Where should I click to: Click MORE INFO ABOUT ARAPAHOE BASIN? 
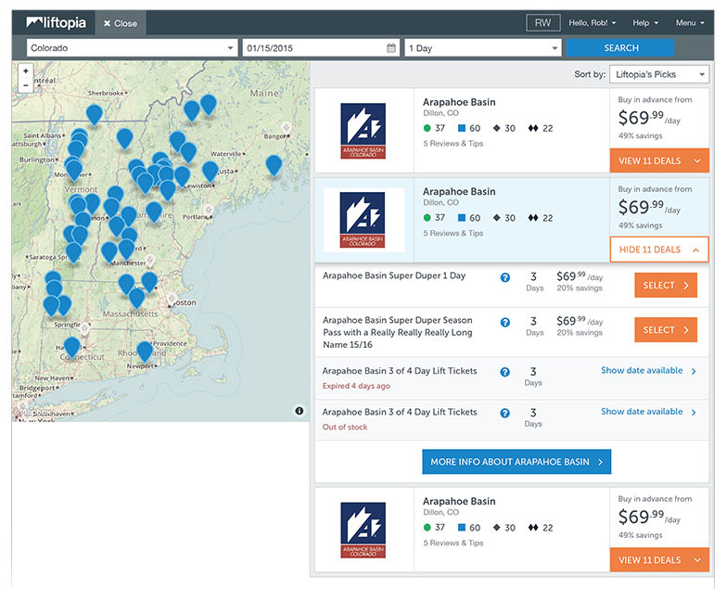pyautogui.click(x=516, y=462)
